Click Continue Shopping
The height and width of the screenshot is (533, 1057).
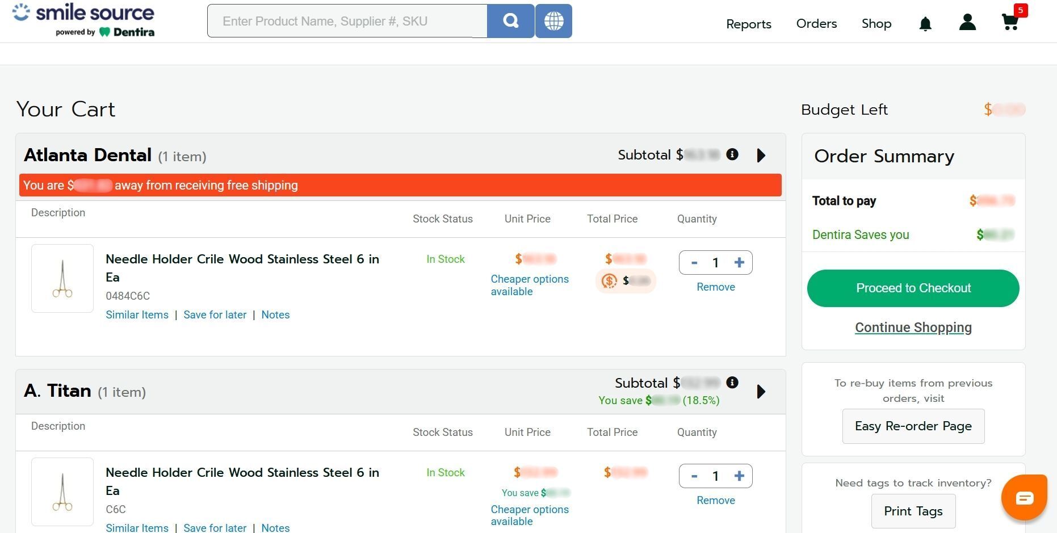click(x=913, y=327)
